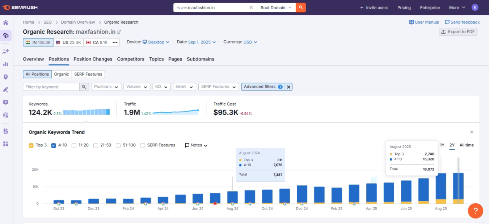Switch to the Position Changes tab
The width and height of the screenshot is (489, 224).
(93, 59)
